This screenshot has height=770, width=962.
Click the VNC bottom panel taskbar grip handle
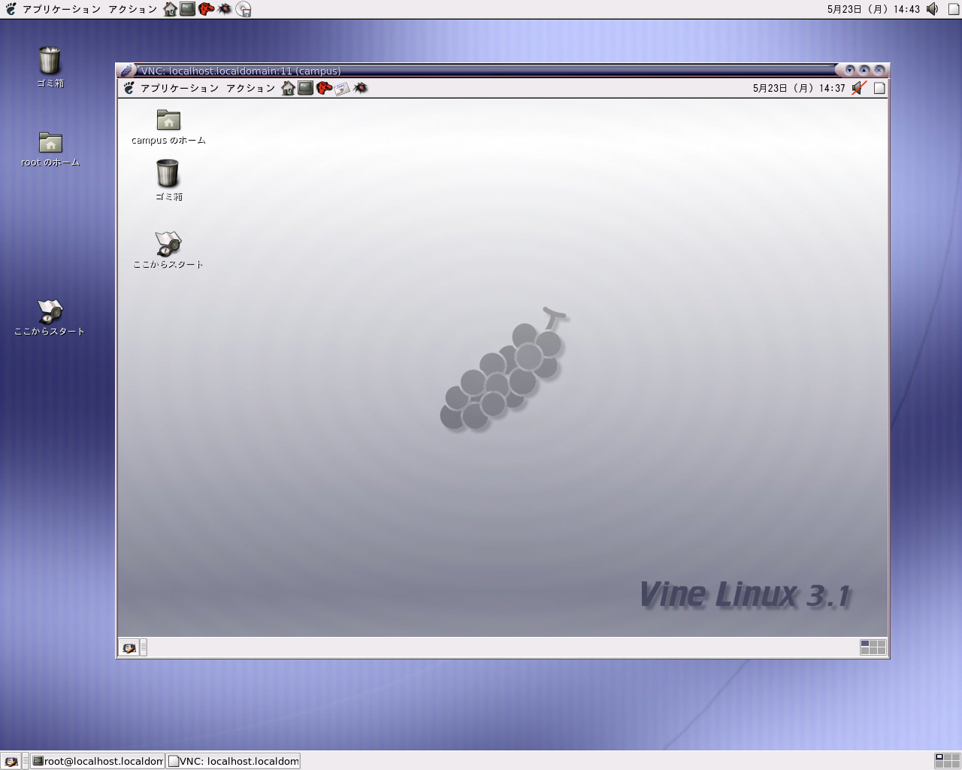pyautogui.click(x=144, y=647)
